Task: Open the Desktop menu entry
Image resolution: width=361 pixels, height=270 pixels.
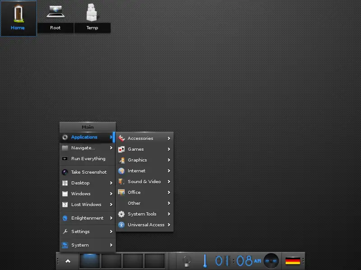Action: (88, 183)
